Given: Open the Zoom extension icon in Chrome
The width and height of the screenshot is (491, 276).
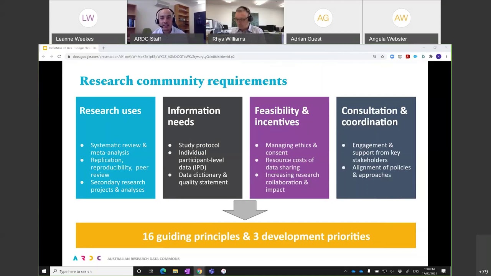Looking at the screenshot, I should (x=392, y=56).
